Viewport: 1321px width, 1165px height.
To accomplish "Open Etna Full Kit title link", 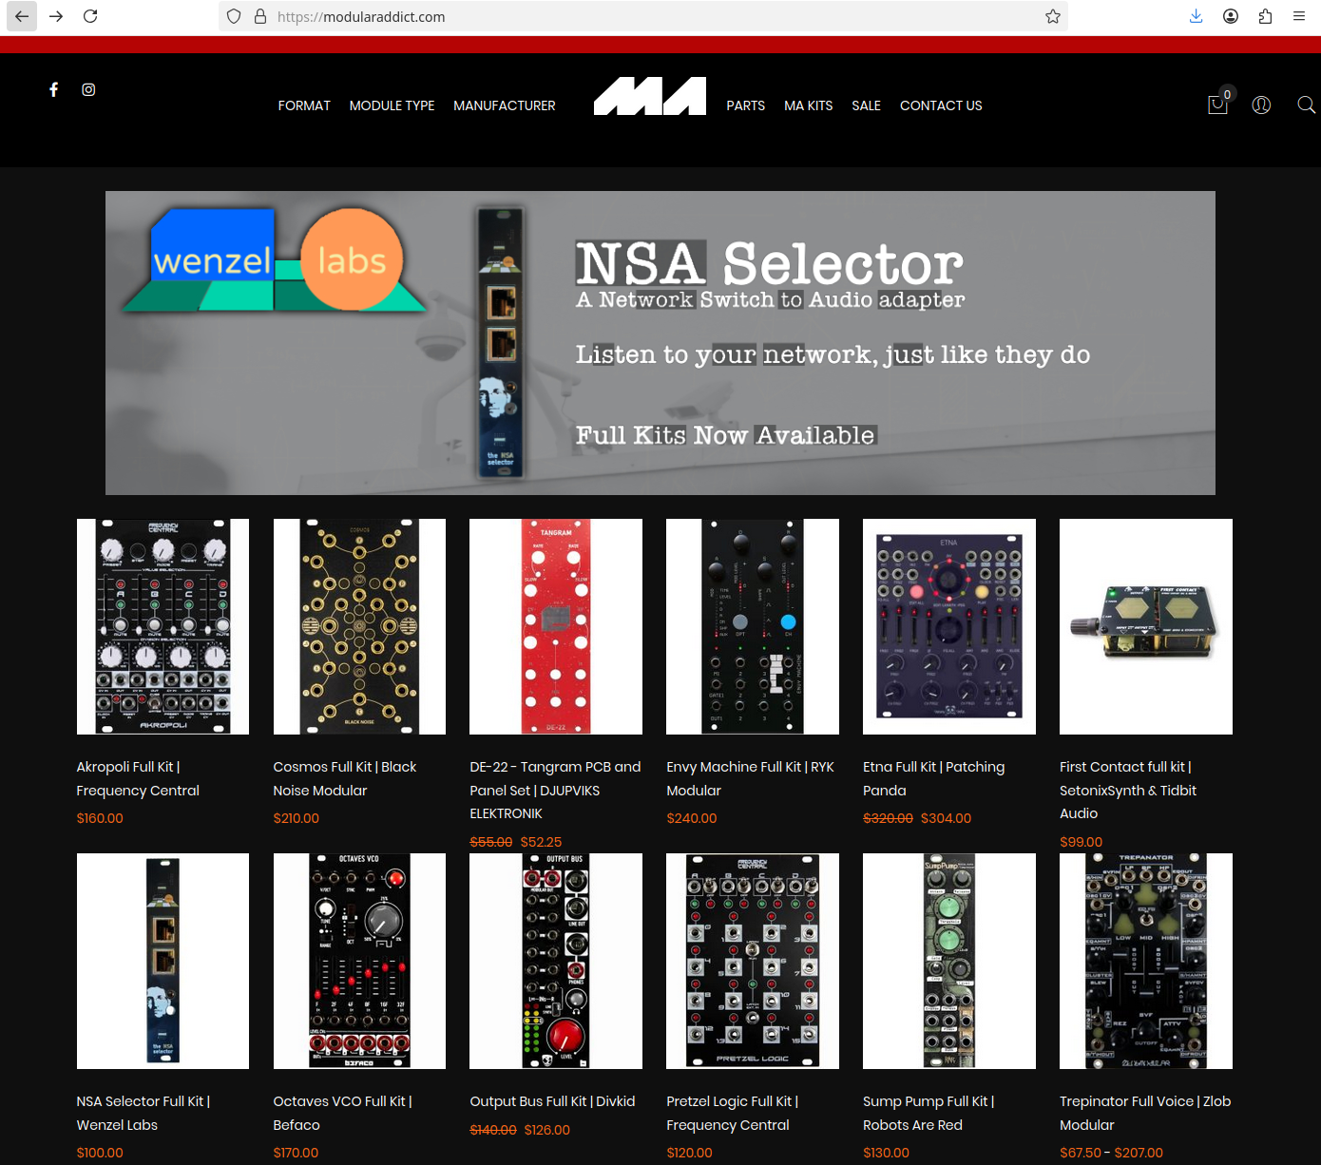I will tap(933, 778).
